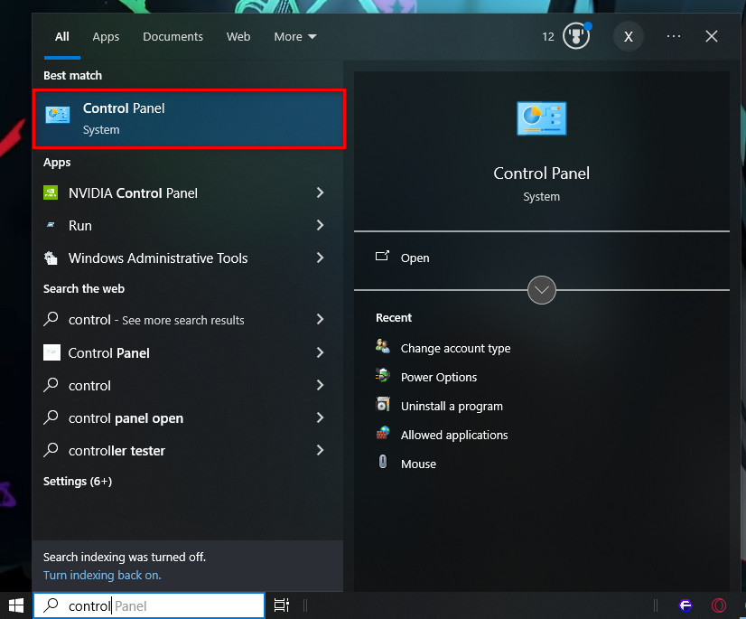Click the Settings (6+) heading
746x619 pixels.
[x=78, y=481]
